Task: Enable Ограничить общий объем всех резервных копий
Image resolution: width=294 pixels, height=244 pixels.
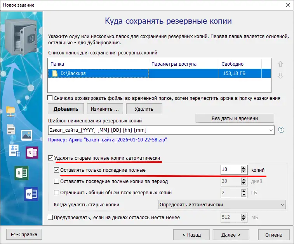Action: coord(56,192)
